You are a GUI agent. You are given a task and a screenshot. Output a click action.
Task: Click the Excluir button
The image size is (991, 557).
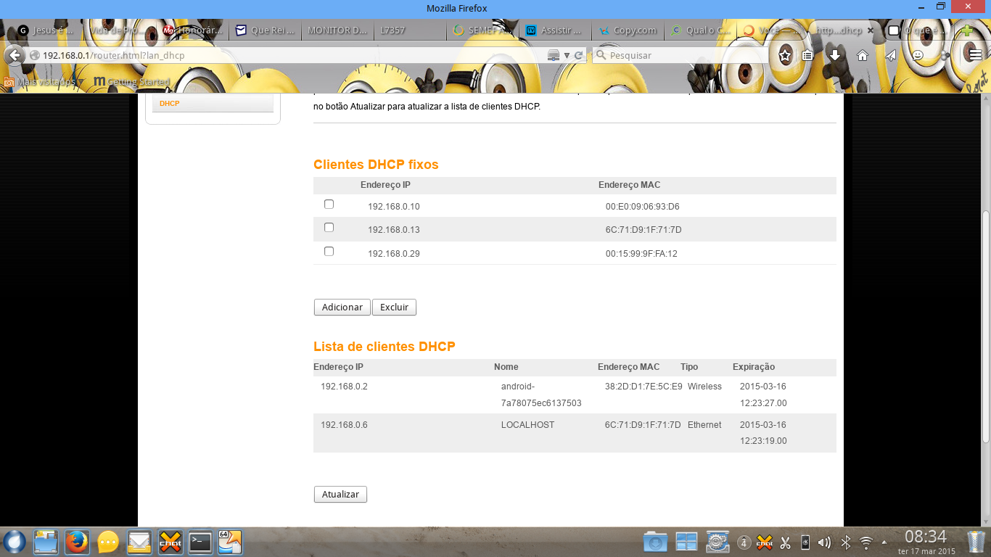394,308
